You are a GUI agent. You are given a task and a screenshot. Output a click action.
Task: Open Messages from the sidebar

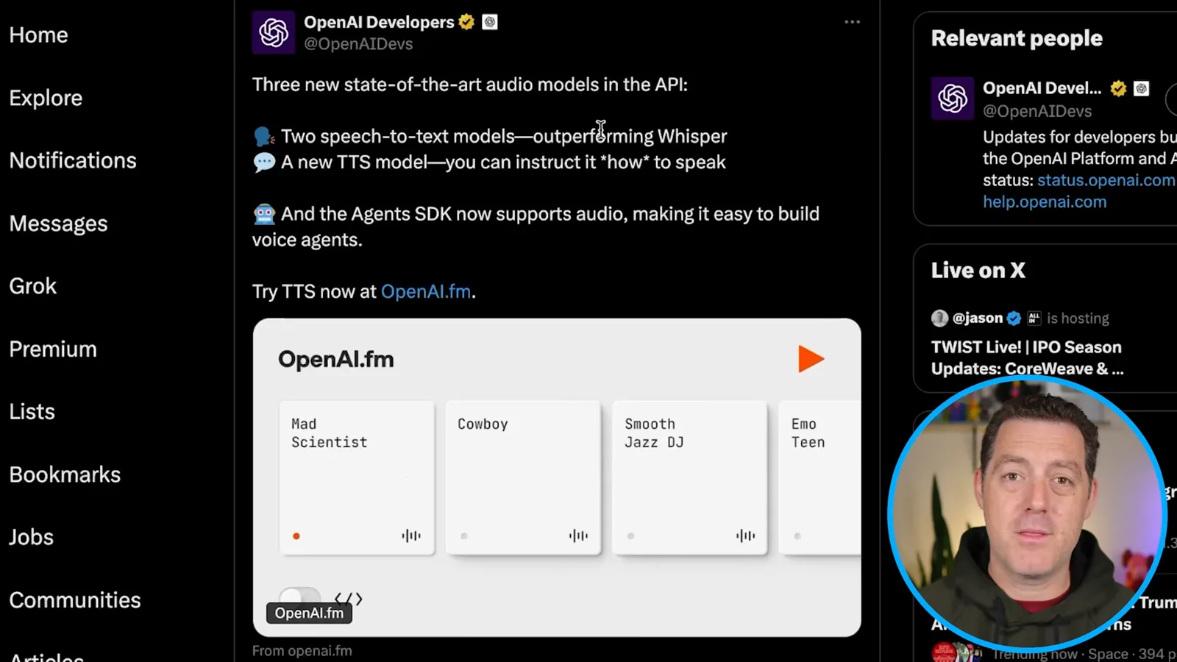(58, 224)
